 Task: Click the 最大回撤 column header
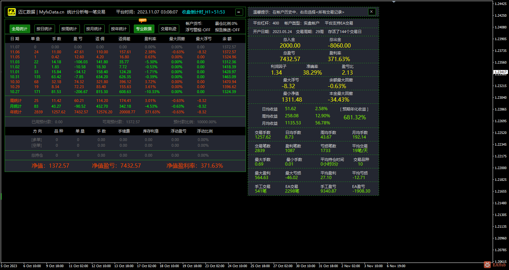(177, 38)
